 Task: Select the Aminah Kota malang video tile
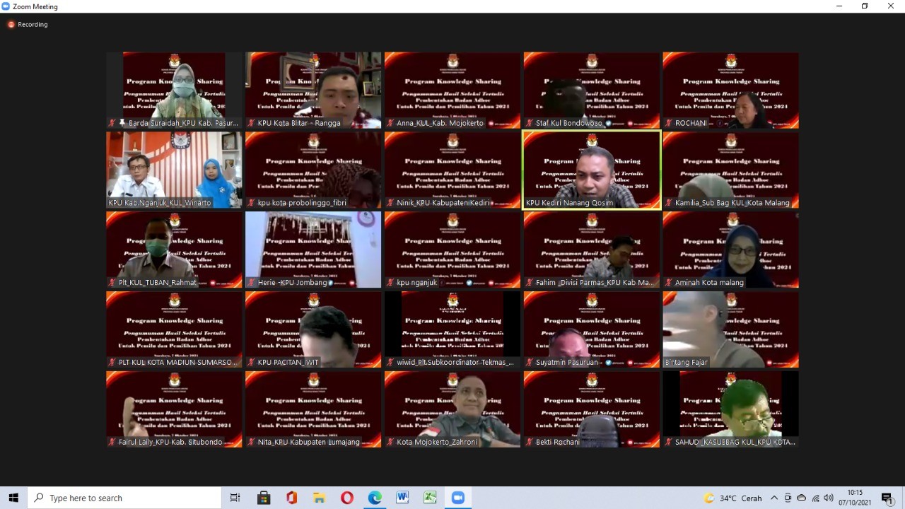[730, 250]
